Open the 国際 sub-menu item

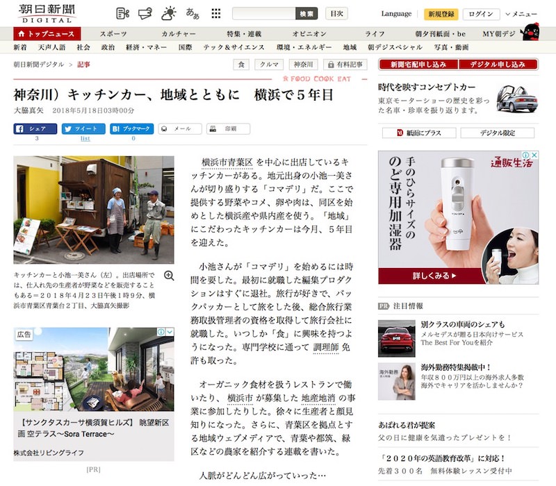[185, 47]
